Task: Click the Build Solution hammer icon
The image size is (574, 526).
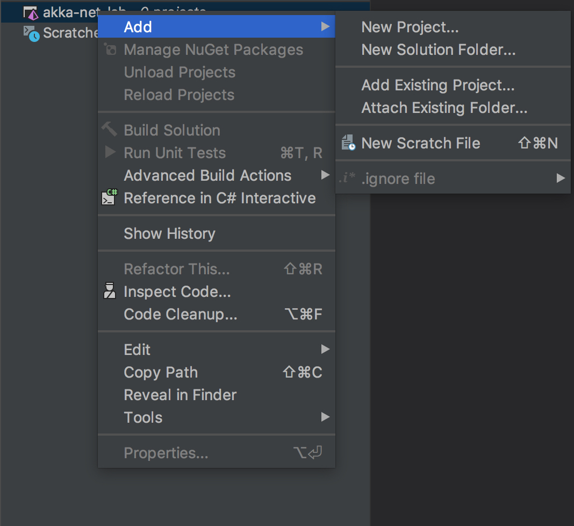Action: [110, 130]
